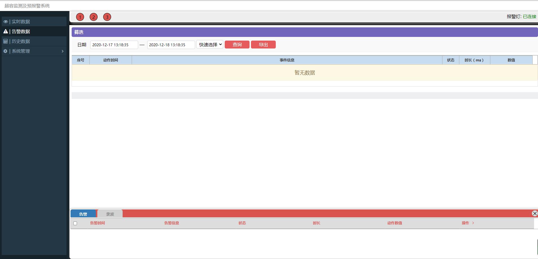Viewport: 538px width, 259px height.
Task: Click the calculator icon beside 历史数据
Action: point(5,41)
